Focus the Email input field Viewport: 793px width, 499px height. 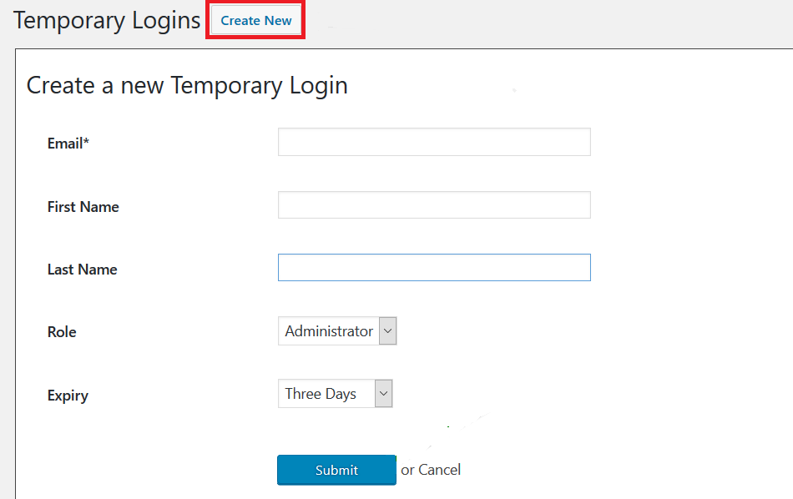point(434,142)
